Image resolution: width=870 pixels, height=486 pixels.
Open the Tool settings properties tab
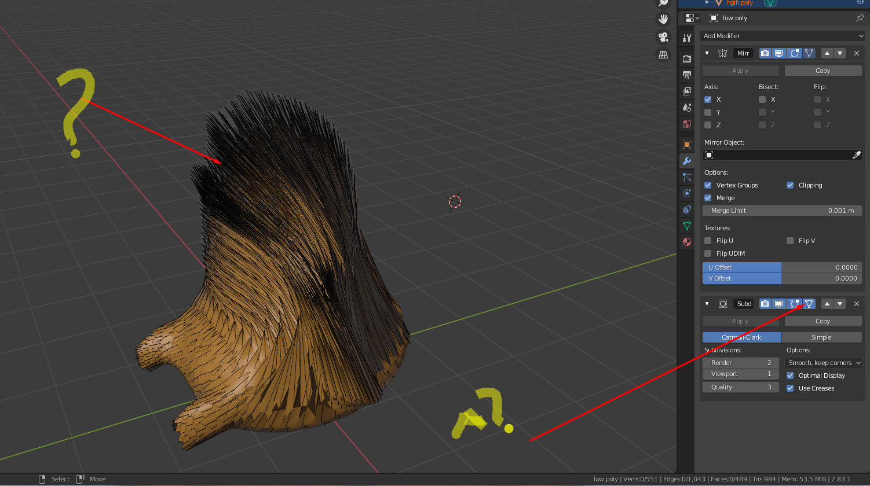point(687,38)
